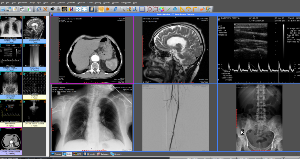The image size is (300, 159).
Task: Click the colored figures icon
Action: tap(70, 9)
